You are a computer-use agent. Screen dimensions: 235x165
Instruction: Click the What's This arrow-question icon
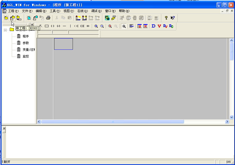[x=173, y=18]
